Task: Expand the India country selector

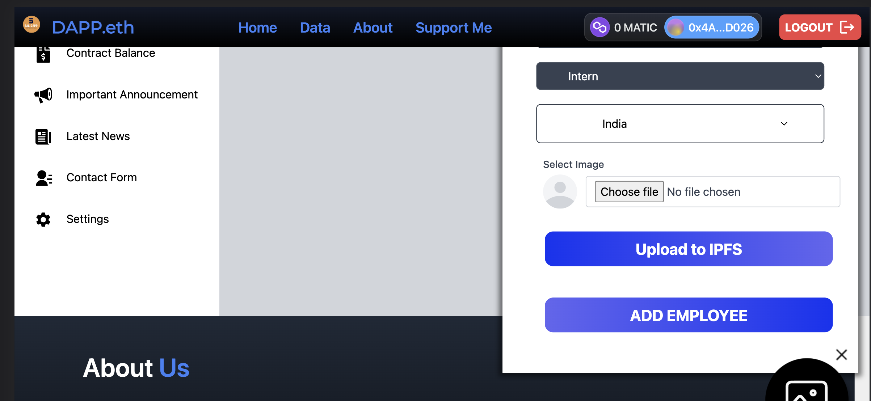Action: pyautogui.click(x=680, y=123)
